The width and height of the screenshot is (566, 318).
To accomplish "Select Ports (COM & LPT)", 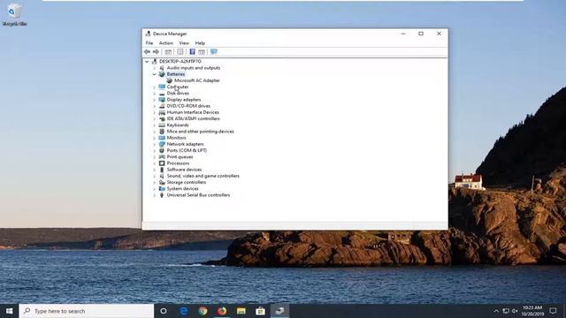I will click(187, 151).
